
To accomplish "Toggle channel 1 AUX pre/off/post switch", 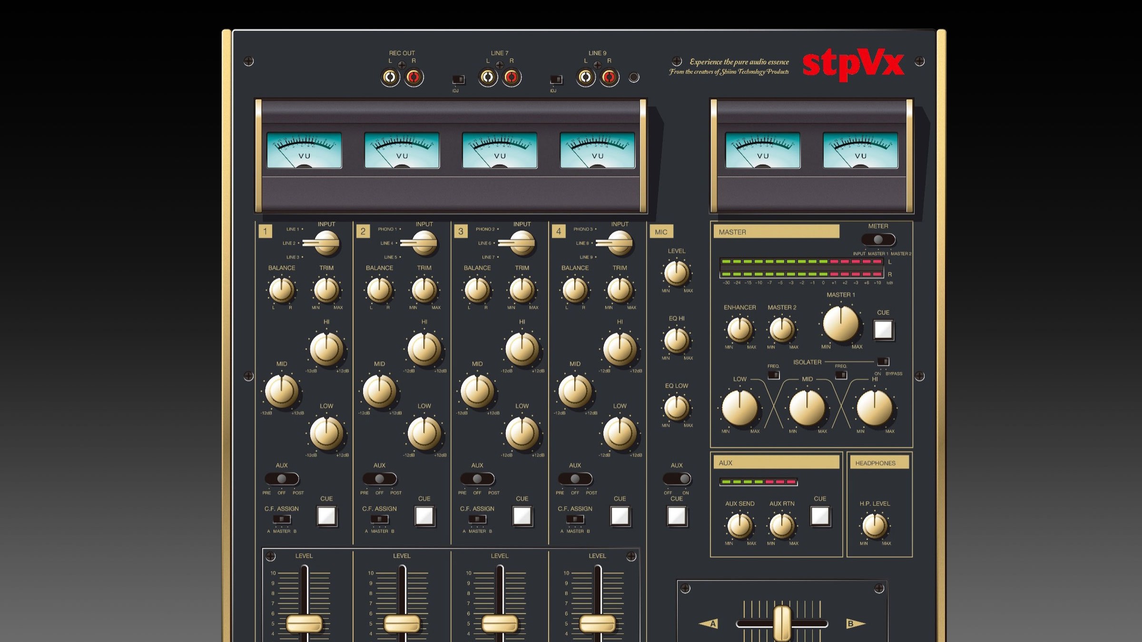I will pyautogui.click(x=282, y=479).
